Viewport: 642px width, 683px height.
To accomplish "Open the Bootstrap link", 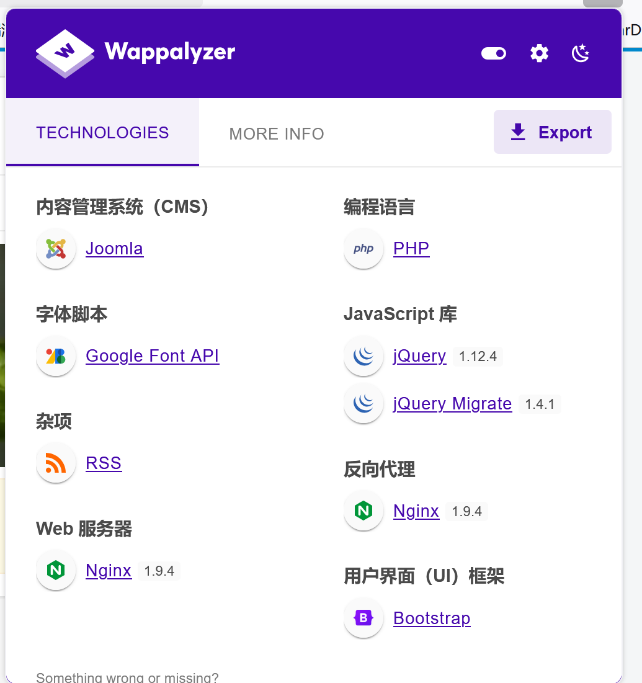I will (432, 618).
